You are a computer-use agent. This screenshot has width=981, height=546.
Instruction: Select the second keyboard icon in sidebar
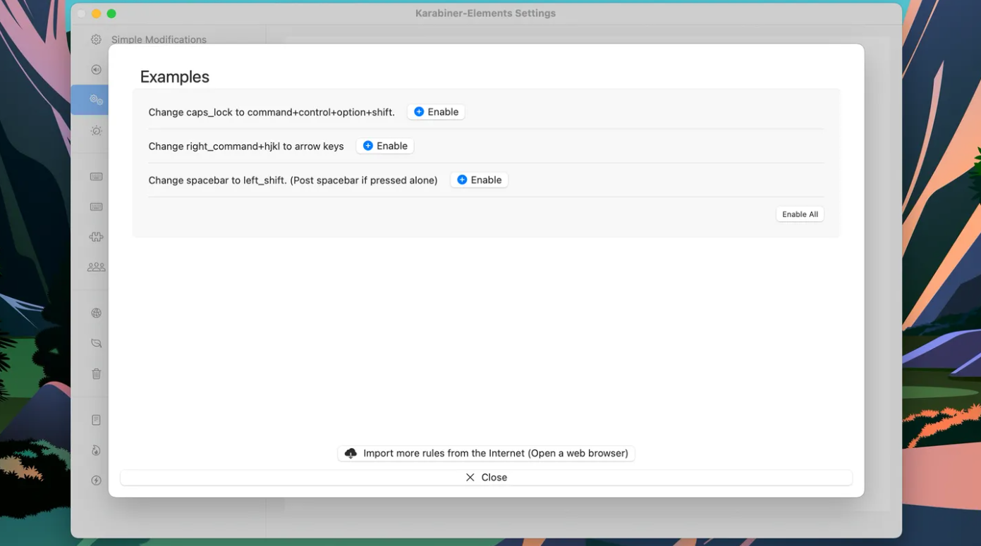(x=96, y=207)
